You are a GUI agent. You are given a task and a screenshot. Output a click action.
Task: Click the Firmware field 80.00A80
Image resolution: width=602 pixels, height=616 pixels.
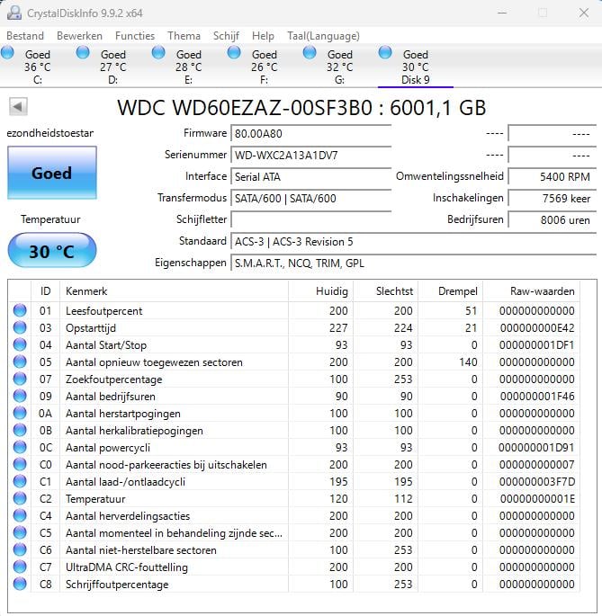coord(310,134)
